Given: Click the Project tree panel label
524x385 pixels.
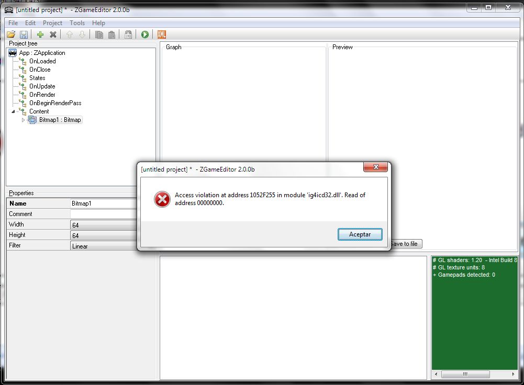Looking at the screenshot, I should pos(23,43).
